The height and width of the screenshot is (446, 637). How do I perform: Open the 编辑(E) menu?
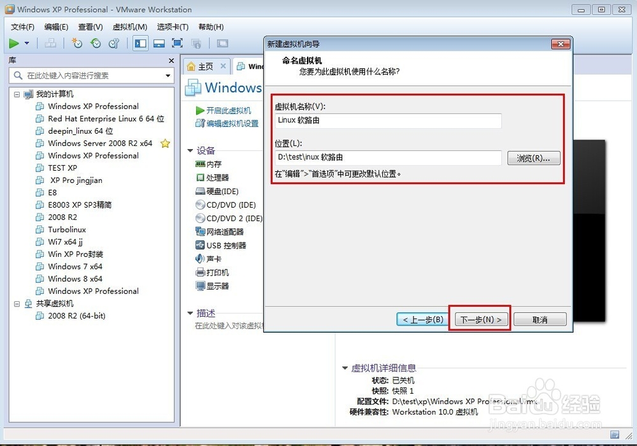(56, 27)
